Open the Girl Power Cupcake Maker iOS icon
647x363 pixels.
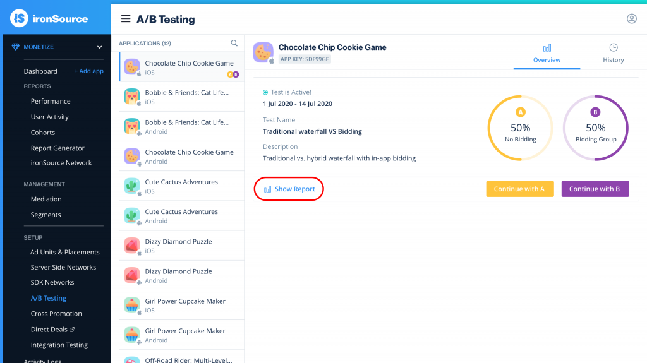(x=132, y=306)
